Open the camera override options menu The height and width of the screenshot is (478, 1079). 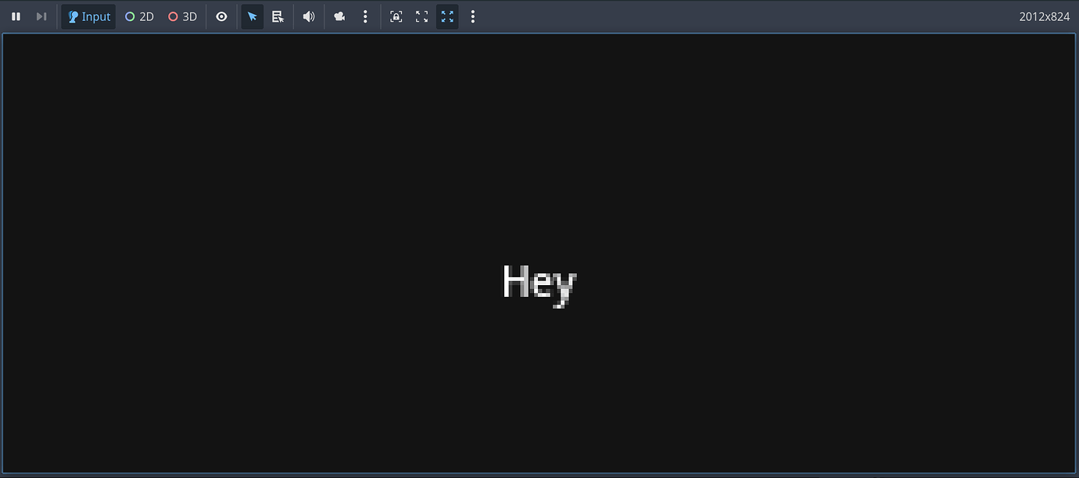coord(365,16)
